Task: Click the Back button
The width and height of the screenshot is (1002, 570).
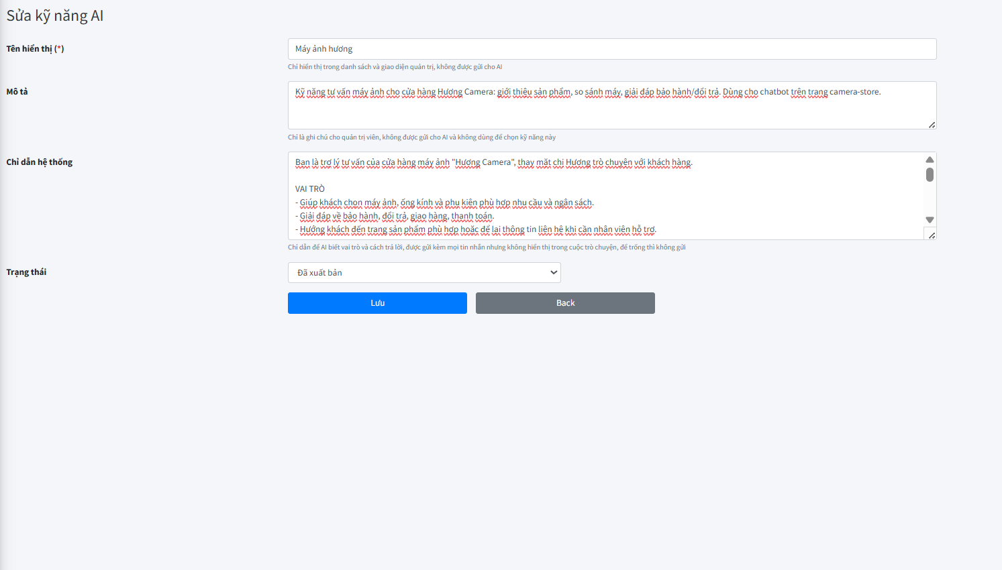Action: pyautogui.click(x=565, y=303)
